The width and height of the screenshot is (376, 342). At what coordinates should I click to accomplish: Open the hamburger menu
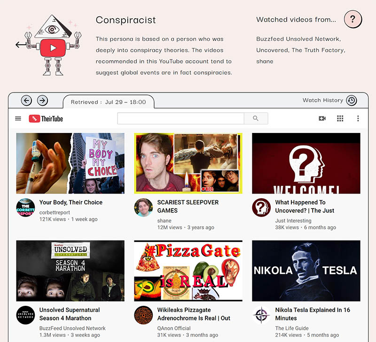18,118
